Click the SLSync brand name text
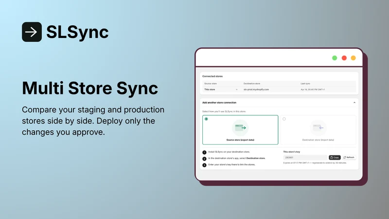389x219 pixels. (x=77, y=32)
